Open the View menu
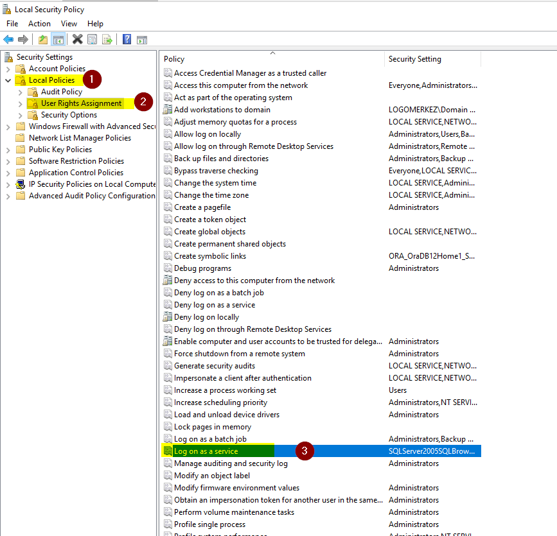The width and height of the screenshot is (557, 536). 69,24
